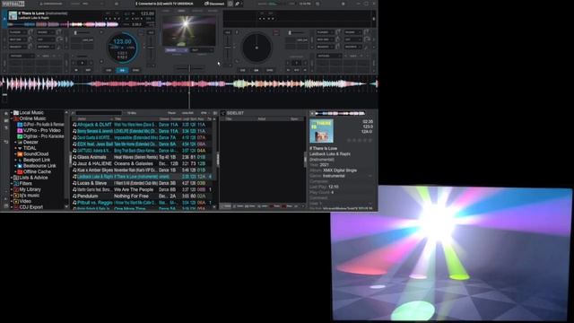Click the Sidelist panel header icon

point(223,113)
